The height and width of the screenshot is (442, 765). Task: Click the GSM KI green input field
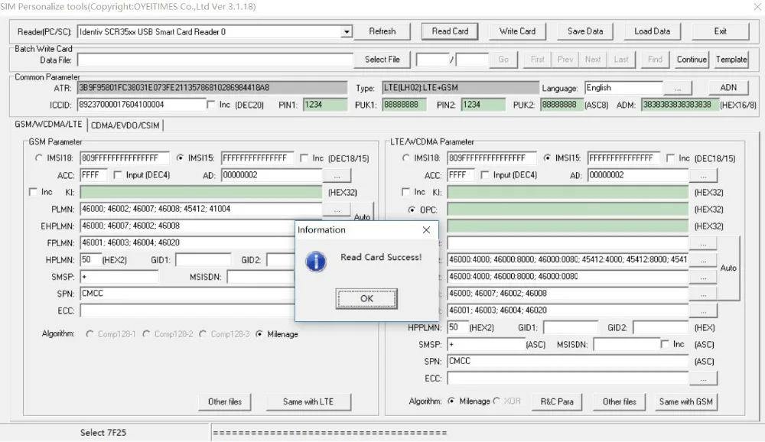[200, 192]
